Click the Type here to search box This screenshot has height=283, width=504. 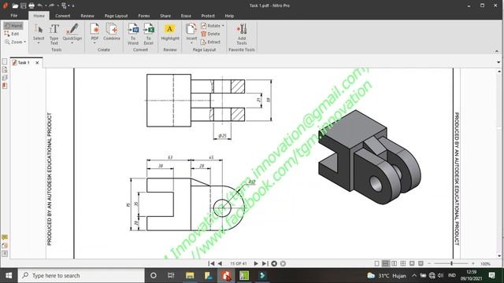point(81,275)
